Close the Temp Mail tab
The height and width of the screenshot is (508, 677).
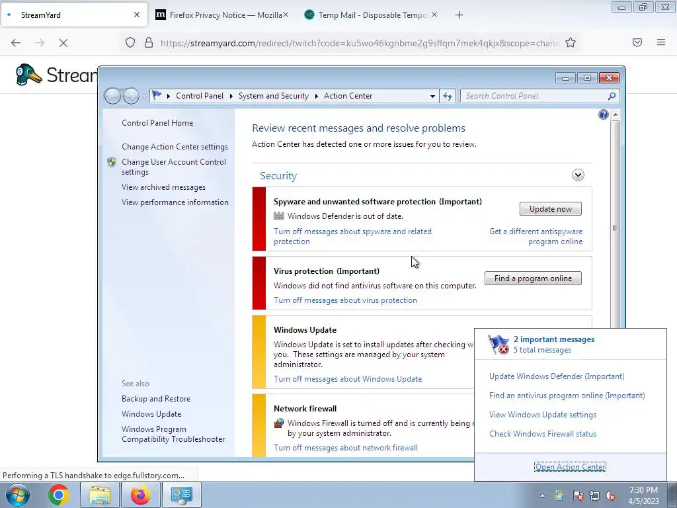coord(434,15)
